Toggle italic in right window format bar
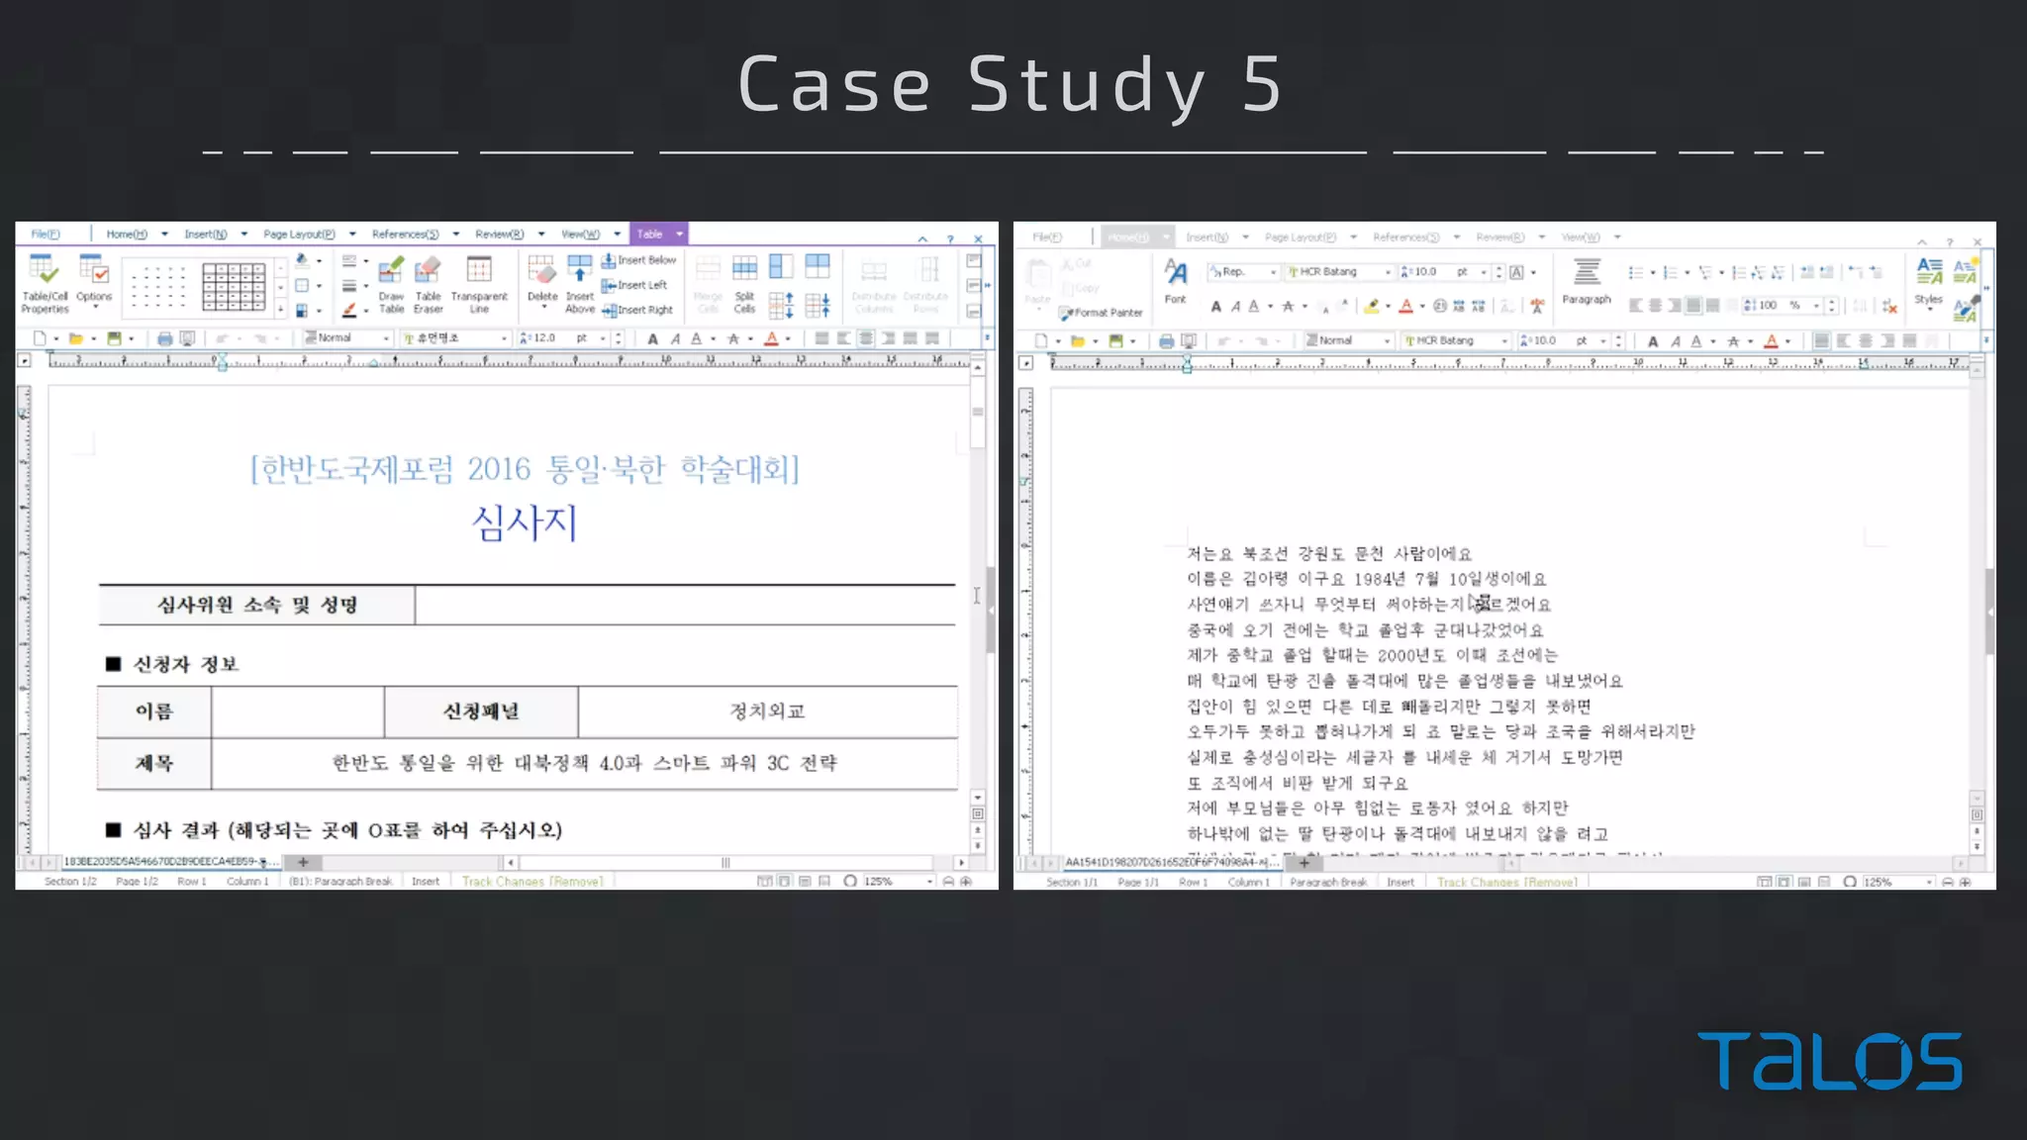Viewport: 2027px width, 1140px height. [x=1675, y=341]
